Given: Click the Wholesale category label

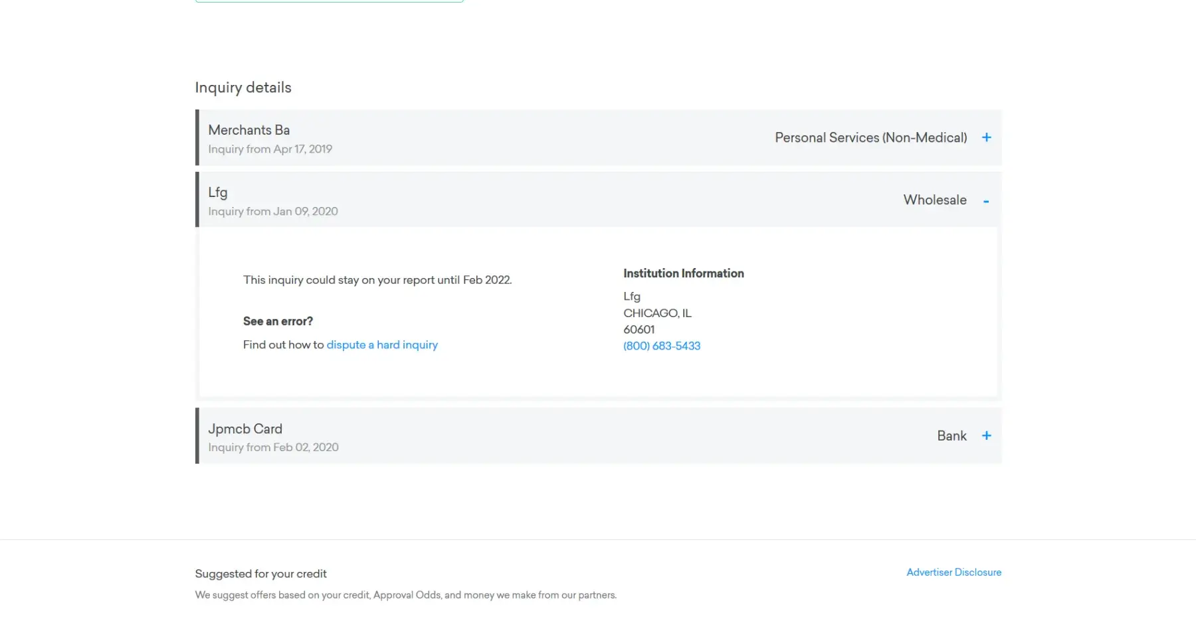Looking at the screenshot, I should (935, 200).
